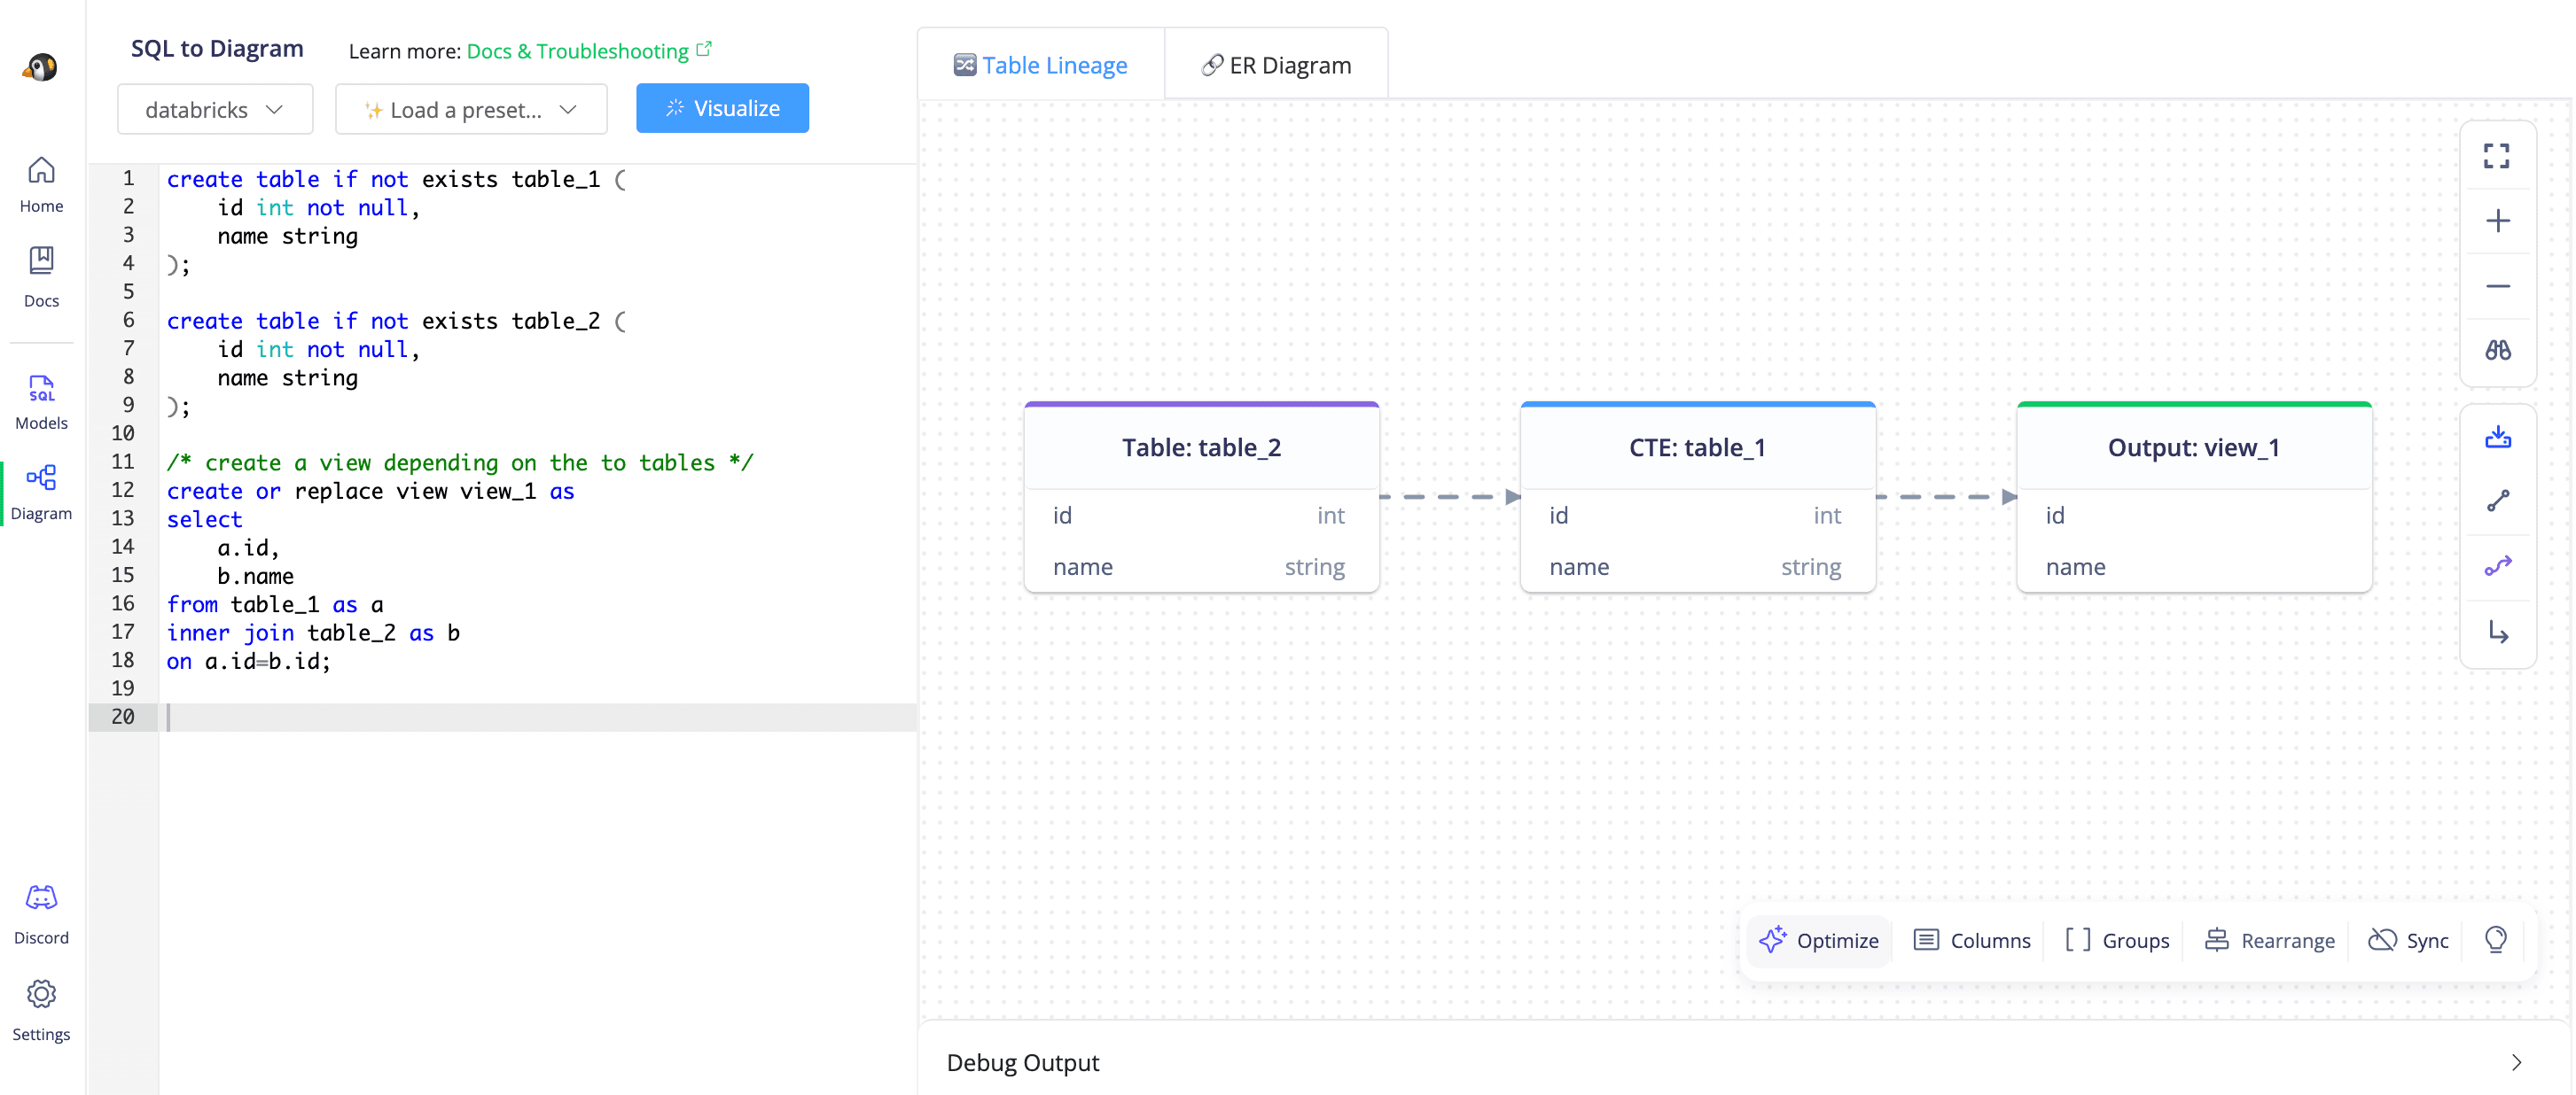Click the dashed edge from table_2 to table_1
Viewport: 2576px width, 1095px height.
click(1450, 496)
